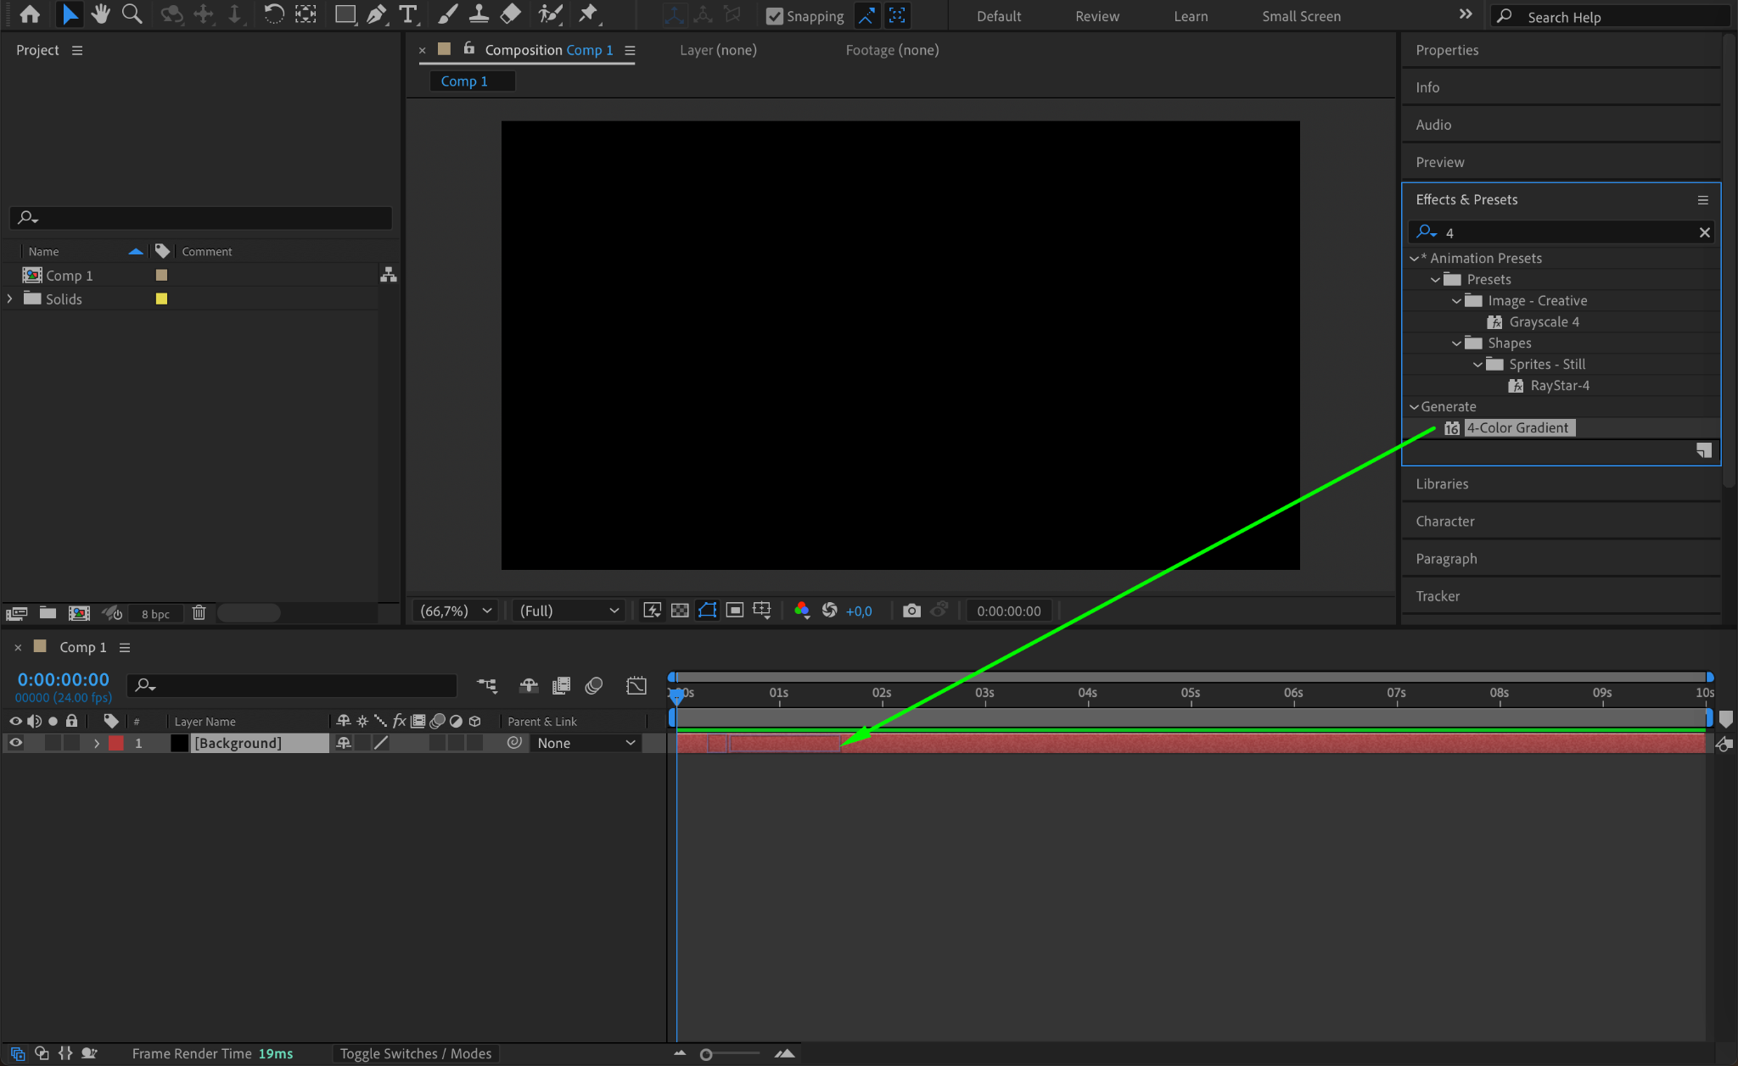
Task: Toggle transparency grid in viewer
Action: pyautogui.click(x=680, y=611)
